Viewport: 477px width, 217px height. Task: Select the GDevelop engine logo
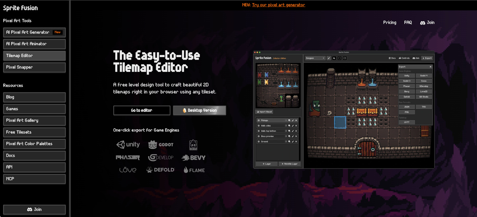(161, 157)
